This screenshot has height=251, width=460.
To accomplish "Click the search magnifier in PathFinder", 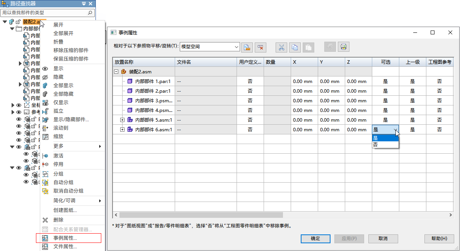I will click(90, 13).
